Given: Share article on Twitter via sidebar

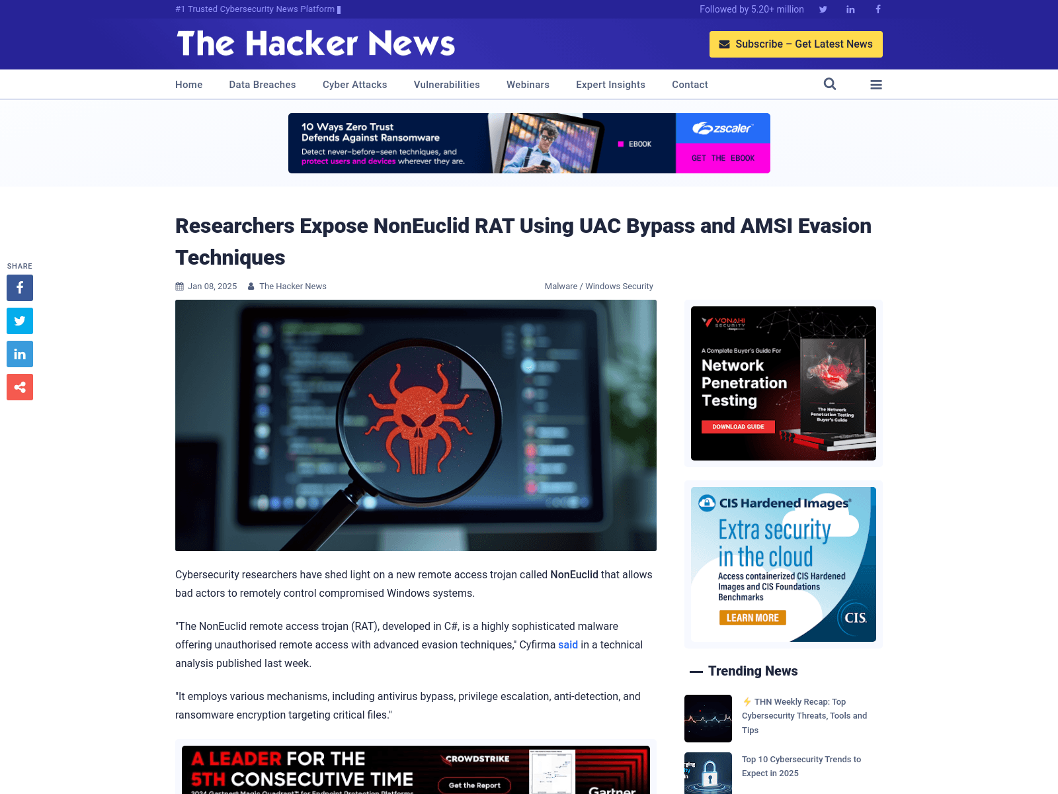Looking at the screenshot, I should pos(20,321).
